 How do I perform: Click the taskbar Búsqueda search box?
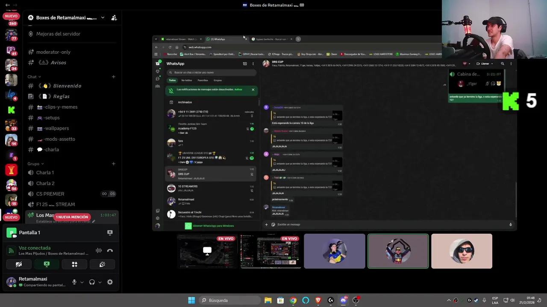tap(230, 300)
